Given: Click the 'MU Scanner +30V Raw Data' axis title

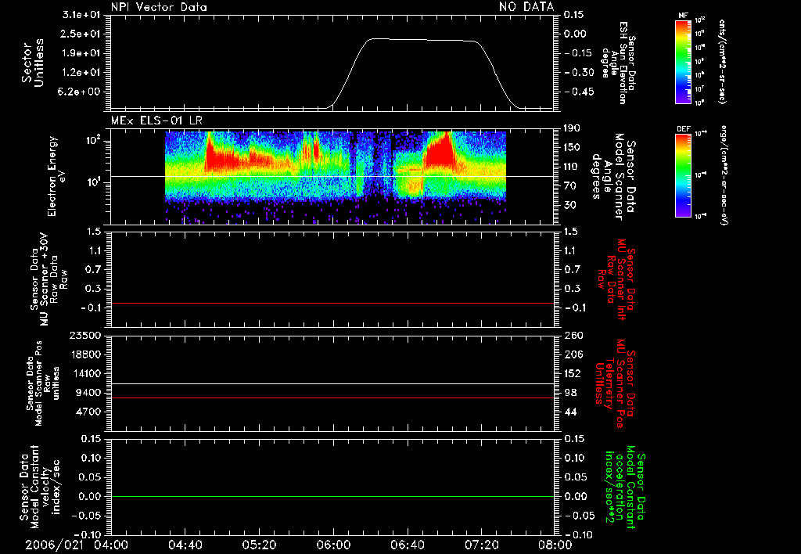Looking at the screenshot, I should [x=48, y=279].
